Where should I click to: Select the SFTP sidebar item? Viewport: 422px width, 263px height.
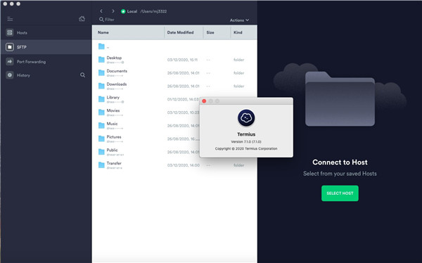click(46, 47)
